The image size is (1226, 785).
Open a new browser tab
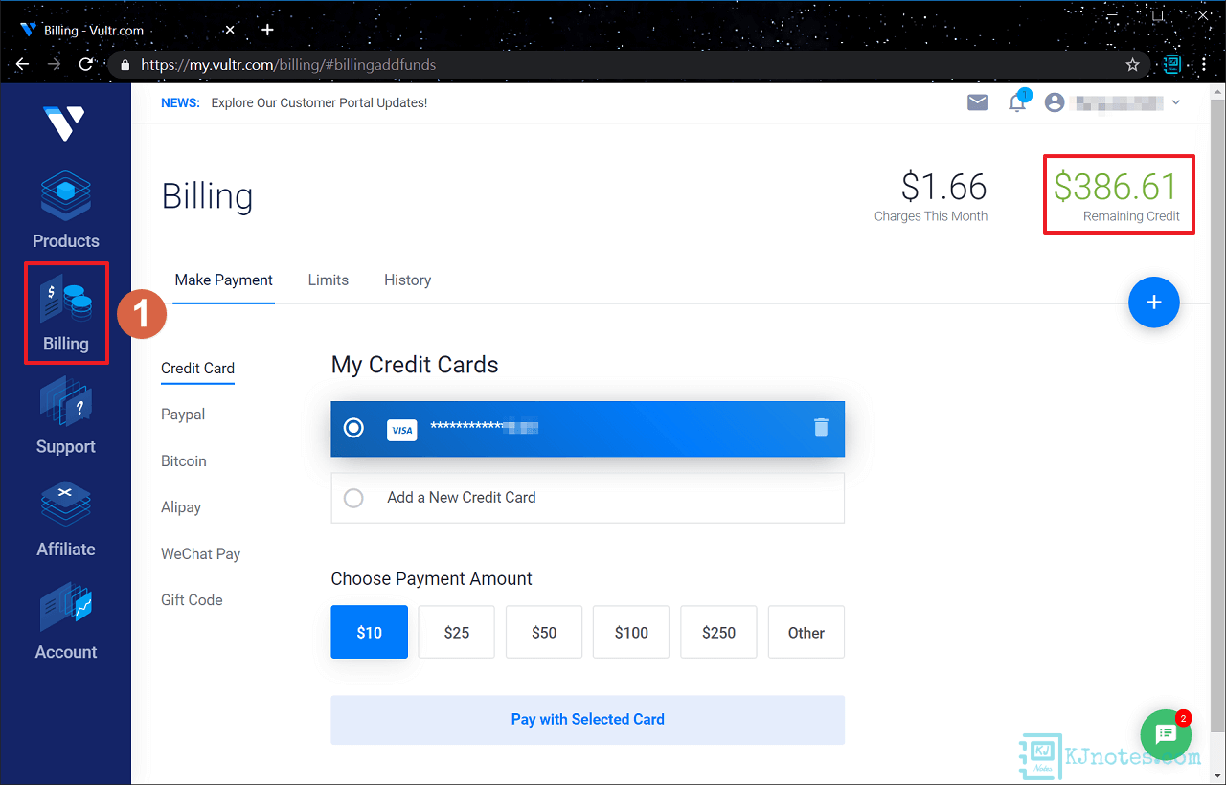point(267,30)
